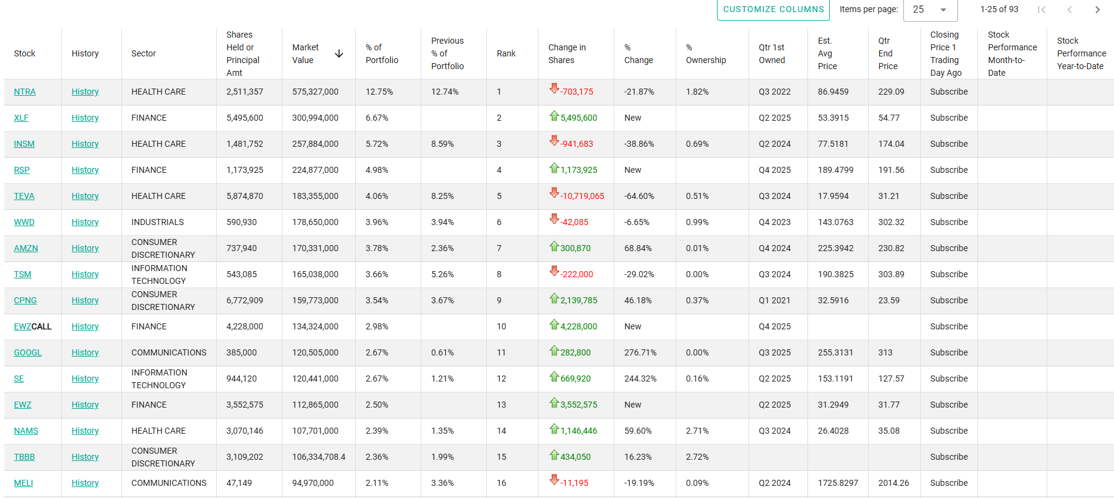Click the red down arrow in NTRA row
The image size is (1114, 498).
tap(554, 89)
